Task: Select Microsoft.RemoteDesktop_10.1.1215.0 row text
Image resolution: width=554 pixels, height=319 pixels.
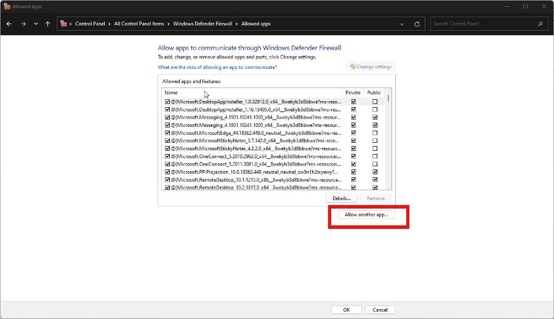Action: click(x=257, y=180)
